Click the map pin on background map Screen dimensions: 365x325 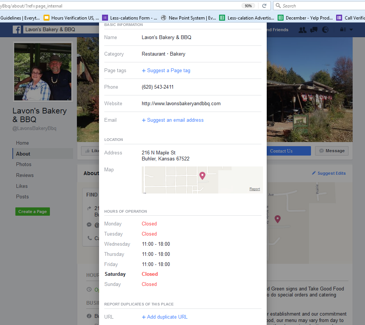click(x=278, y=219)
